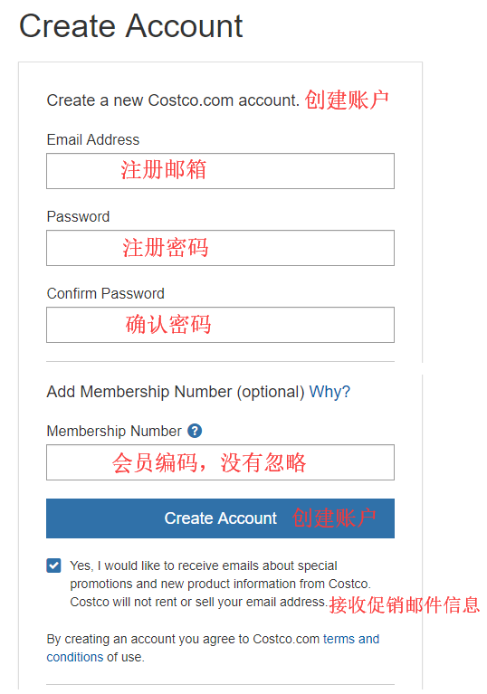
Task: Uncheck the receive promotional emails checkbox
Action: (53, 566)
